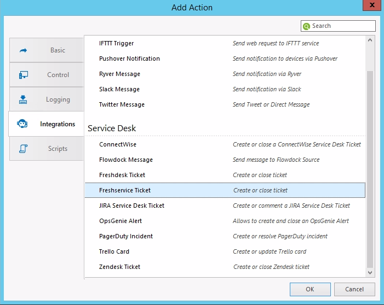The height and width of the screenshot is (305, 384).
Task: Dismiss dialog with Cancel button
Action: click(x=354, y=289)
